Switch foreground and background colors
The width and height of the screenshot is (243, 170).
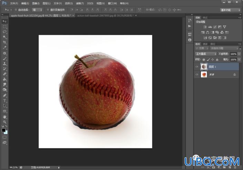pyautogui.click(x=6, y=126)
